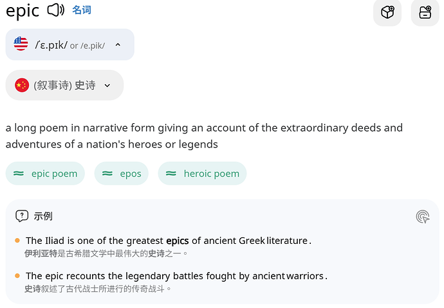This screenshot has width=444, height=308.
Task: Click the 名词 part-of-speech tag
Action: pyautogui.click(x=82, y=10)
